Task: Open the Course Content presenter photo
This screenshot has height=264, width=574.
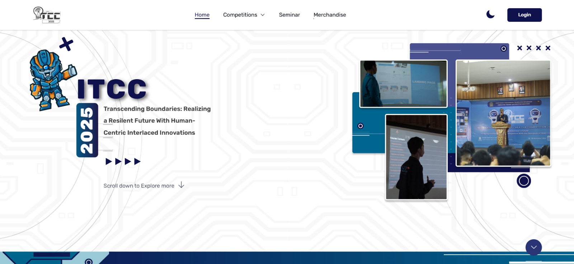Action: tap(416, 157)
